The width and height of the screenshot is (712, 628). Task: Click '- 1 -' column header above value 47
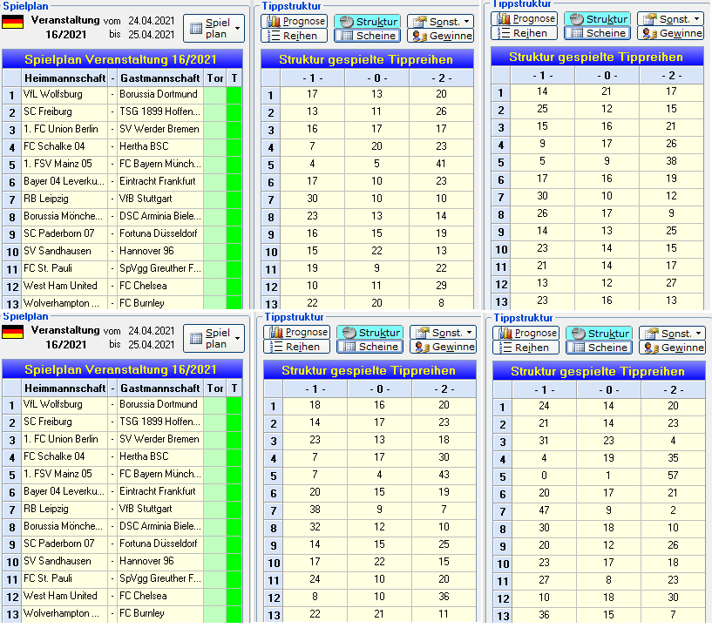point(544,389)
